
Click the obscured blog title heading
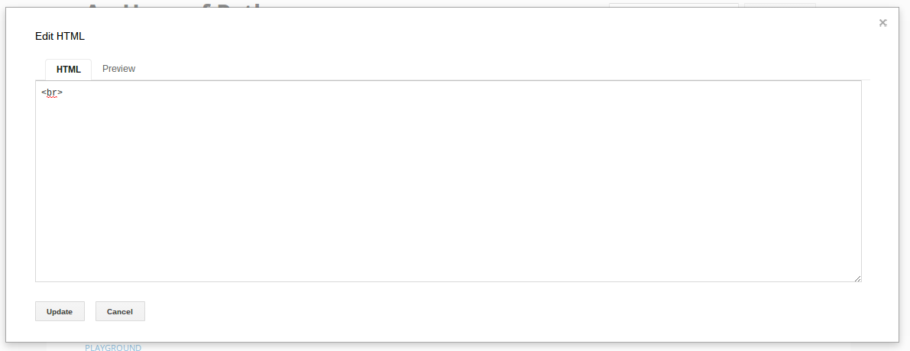coord(174,5)
